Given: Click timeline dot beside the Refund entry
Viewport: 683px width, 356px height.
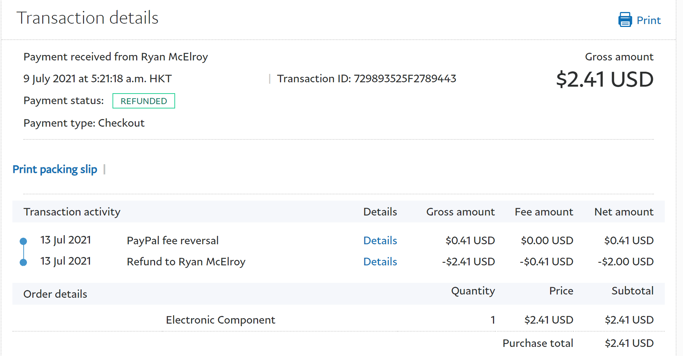Looking at the screenshot, I should [x=23, y=262].
